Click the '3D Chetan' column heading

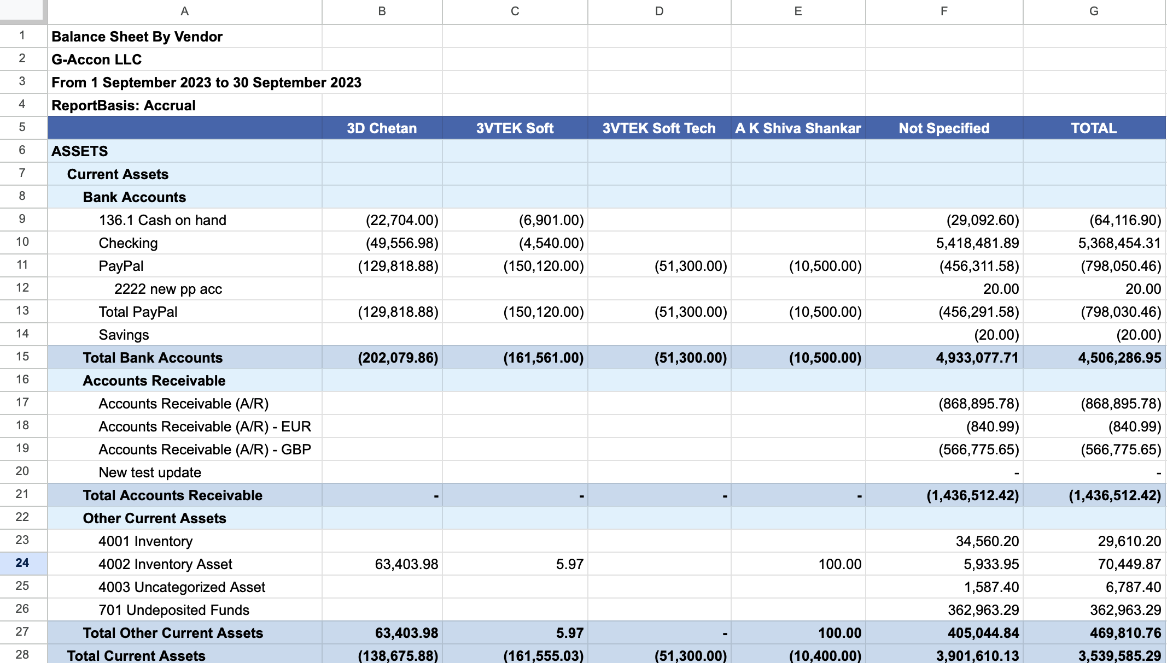(382, 128)
